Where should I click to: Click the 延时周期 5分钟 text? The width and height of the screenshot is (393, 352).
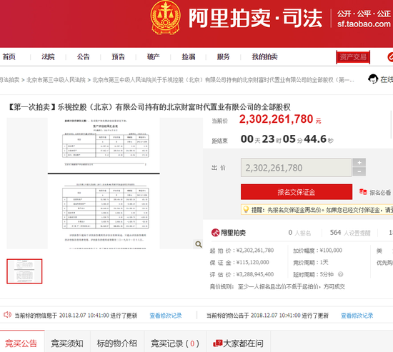coord(313,274)
